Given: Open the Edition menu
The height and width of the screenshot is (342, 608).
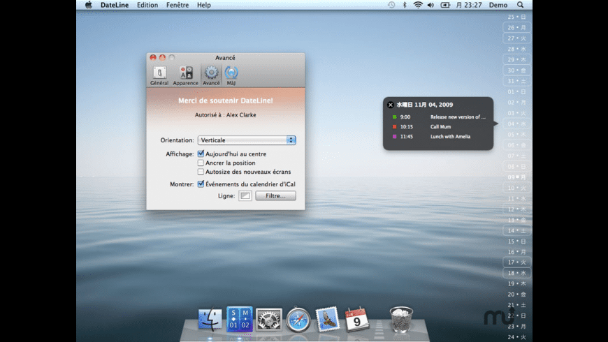Looking at the screenshot, I should (147, 5).
